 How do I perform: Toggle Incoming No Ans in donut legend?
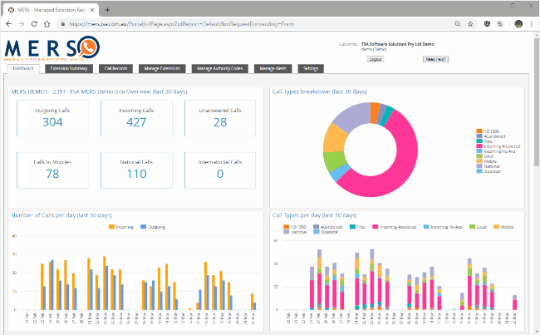[x=496, y=151]
